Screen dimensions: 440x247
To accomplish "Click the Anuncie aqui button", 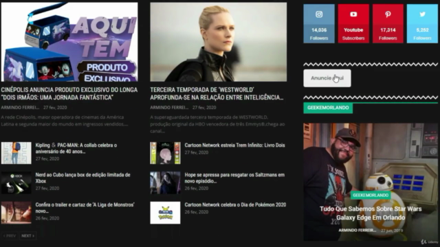I will pyautogui.click(x=327, y=78).
